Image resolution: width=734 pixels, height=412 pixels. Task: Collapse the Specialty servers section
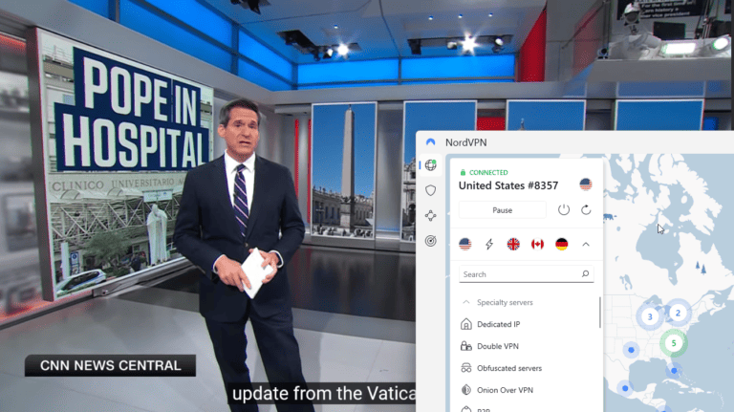(x=466, y=302)
